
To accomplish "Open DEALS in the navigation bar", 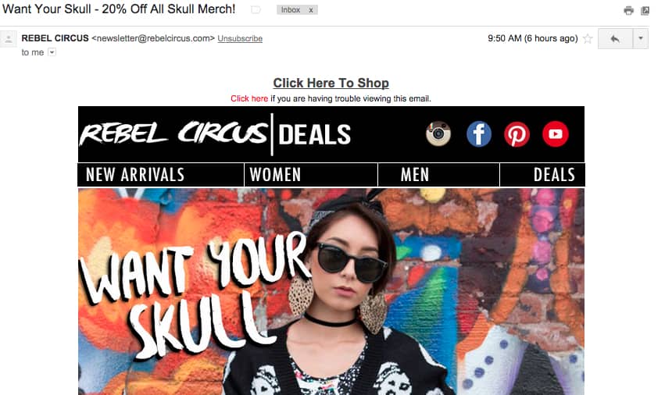I will [542, 175].
